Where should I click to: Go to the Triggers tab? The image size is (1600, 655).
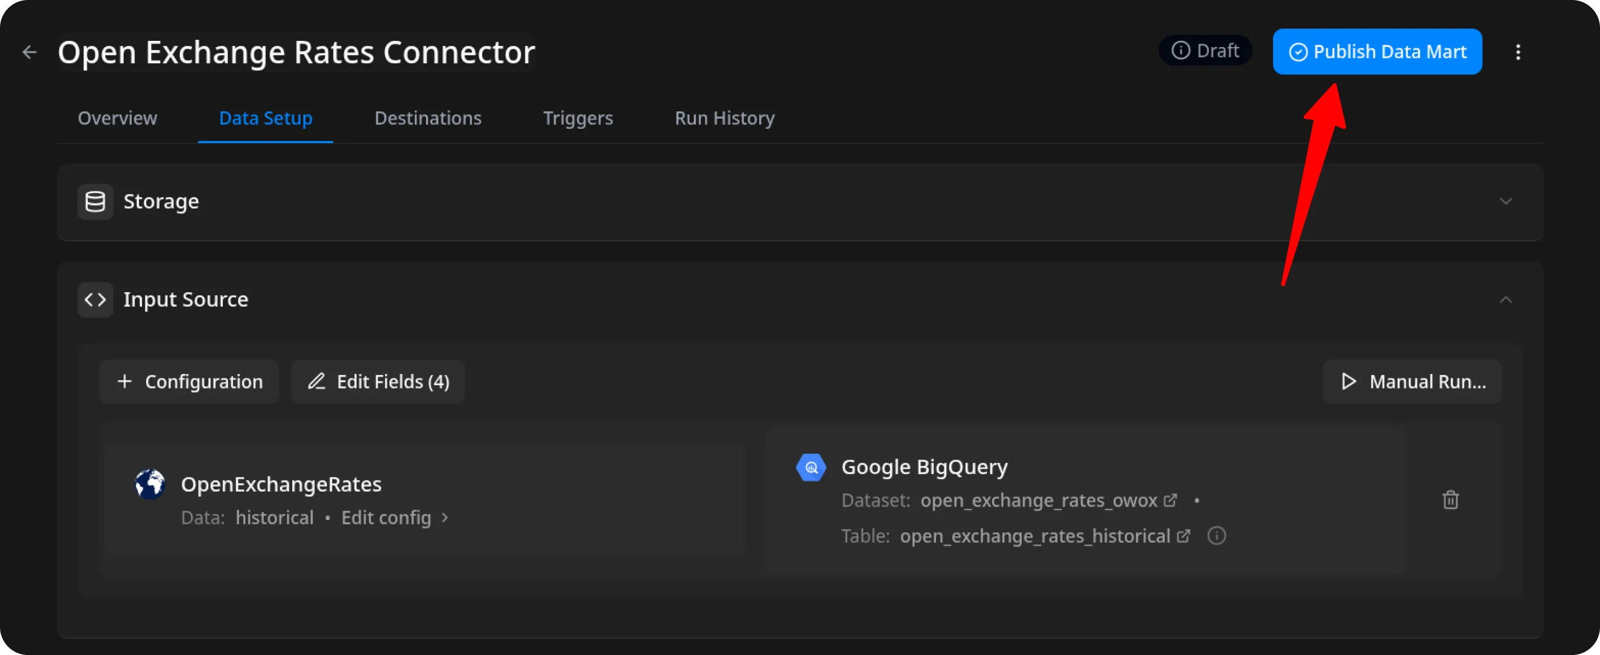pyautogui.click(x=578, y=118)
